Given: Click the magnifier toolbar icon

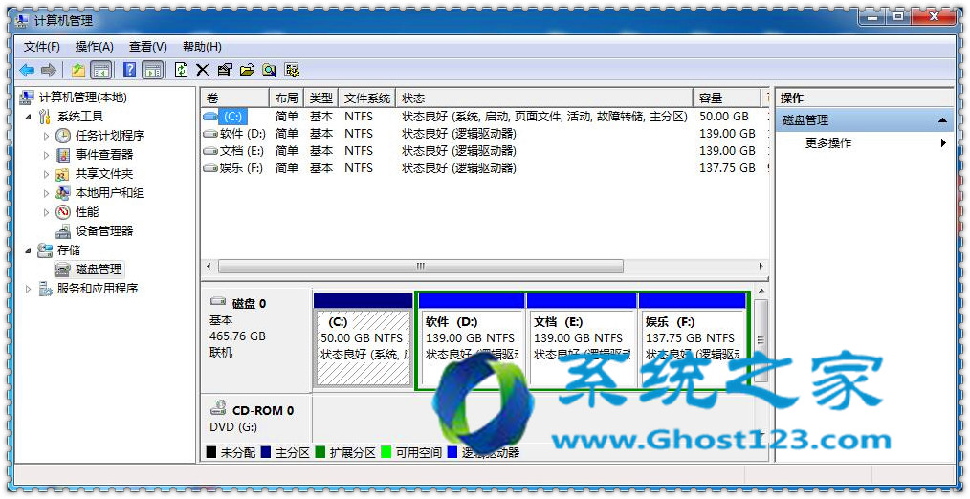Looking at the screenshot, I should coord(269,70).
